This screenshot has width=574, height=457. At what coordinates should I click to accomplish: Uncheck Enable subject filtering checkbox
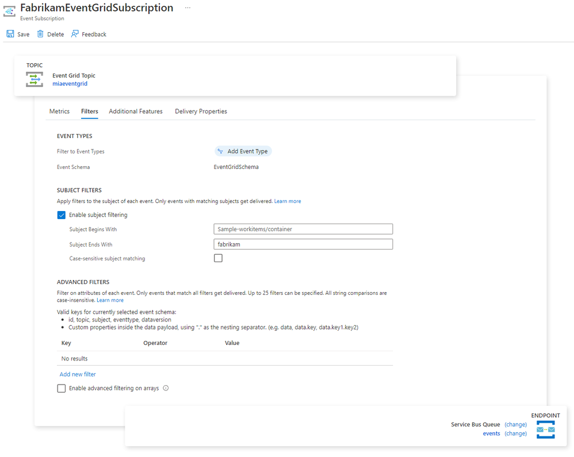61,215
